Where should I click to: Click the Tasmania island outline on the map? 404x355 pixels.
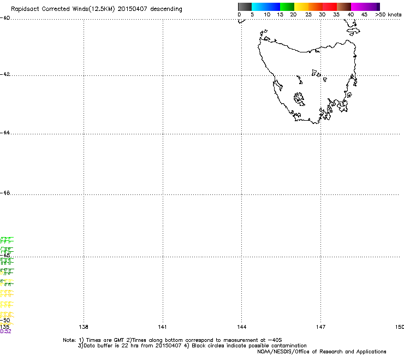click(x=307, y=80)
